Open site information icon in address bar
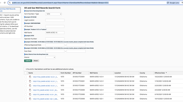183x102 pixels. (10, 3)
